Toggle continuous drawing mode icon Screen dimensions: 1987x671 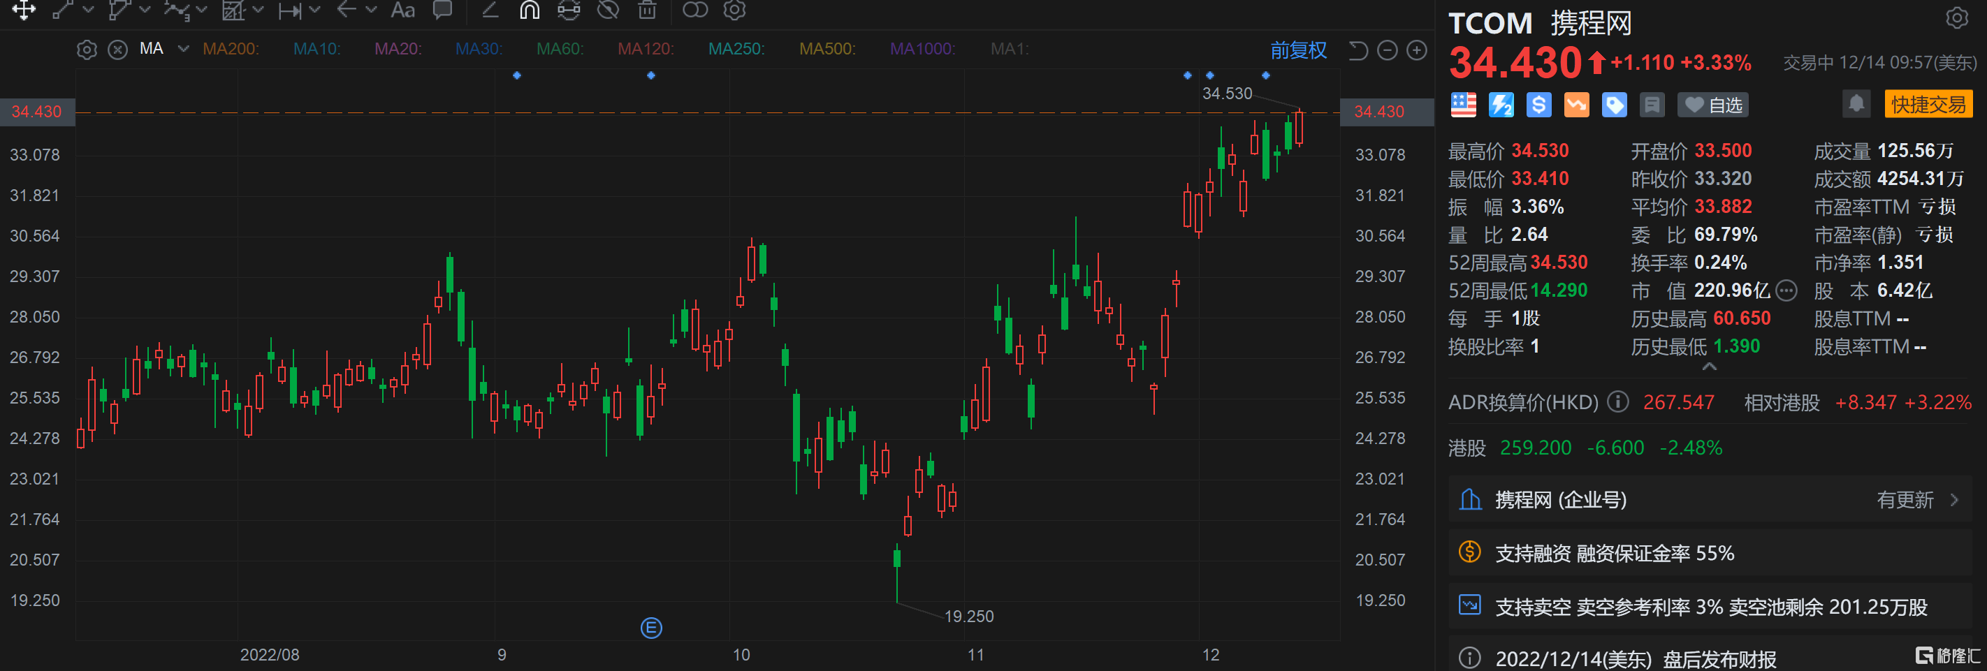pos(569,9)
